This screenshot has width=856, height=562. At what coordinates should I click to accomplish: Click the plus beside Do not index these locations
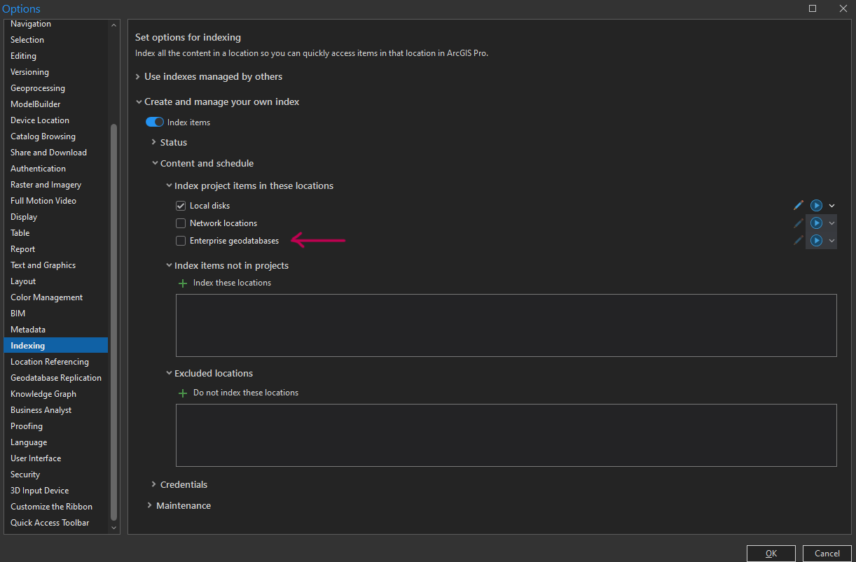(x=183, y=393)
